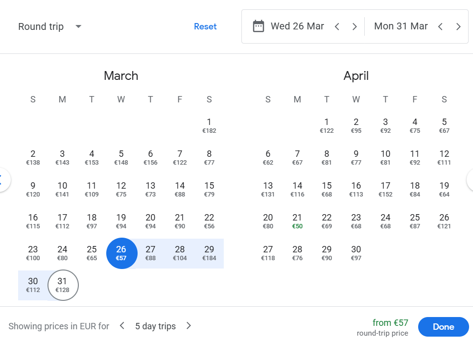The image size is (473, 343).
Task: Click the selected March 26 date
Action: tap(121, 253)
